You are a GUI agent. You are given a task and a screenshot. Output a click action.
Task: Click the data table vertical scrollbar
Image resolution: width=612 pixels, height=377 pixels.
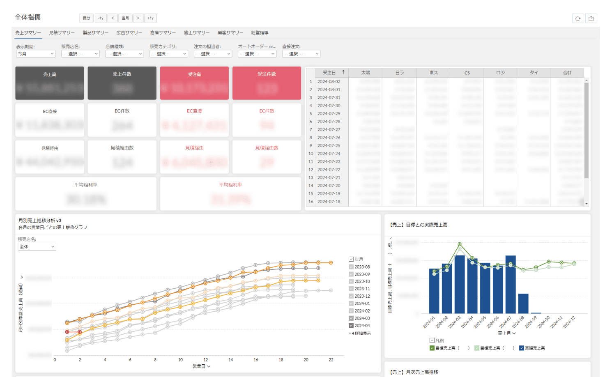(587, 131)
